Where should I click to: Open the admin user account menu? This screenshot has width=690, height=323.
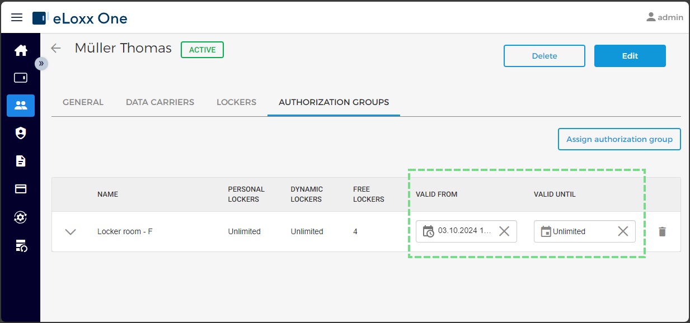coord(665,17)
